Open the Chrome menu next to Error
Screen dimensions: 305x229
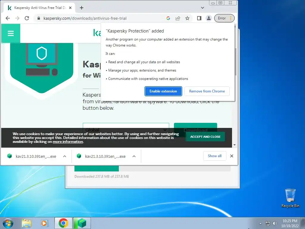point(231,18)
